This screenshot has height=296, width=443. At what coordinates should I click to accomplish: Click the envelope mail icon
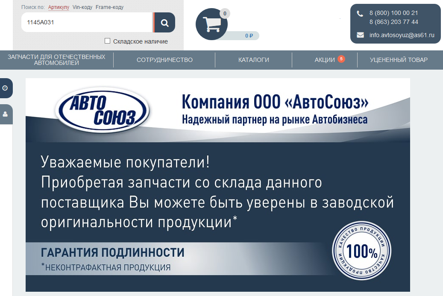[x=360, y=35]
